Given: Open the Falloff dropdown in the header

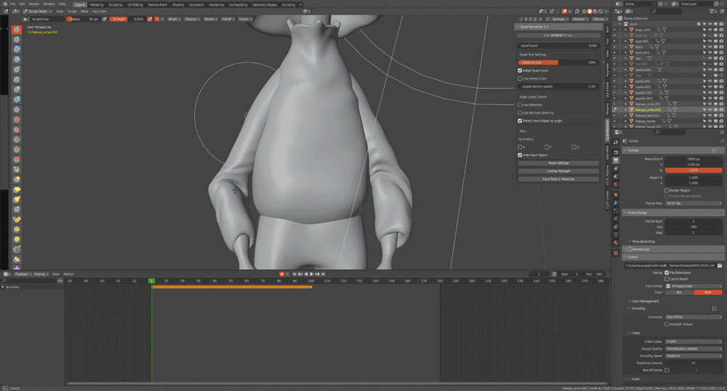Looking at the screenshot, I should tap(228, 19).
